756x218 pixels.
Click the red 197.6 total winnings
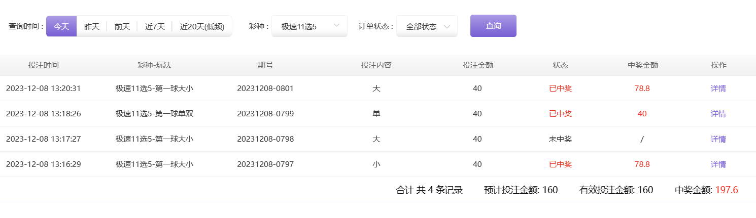tap(727, 190)
